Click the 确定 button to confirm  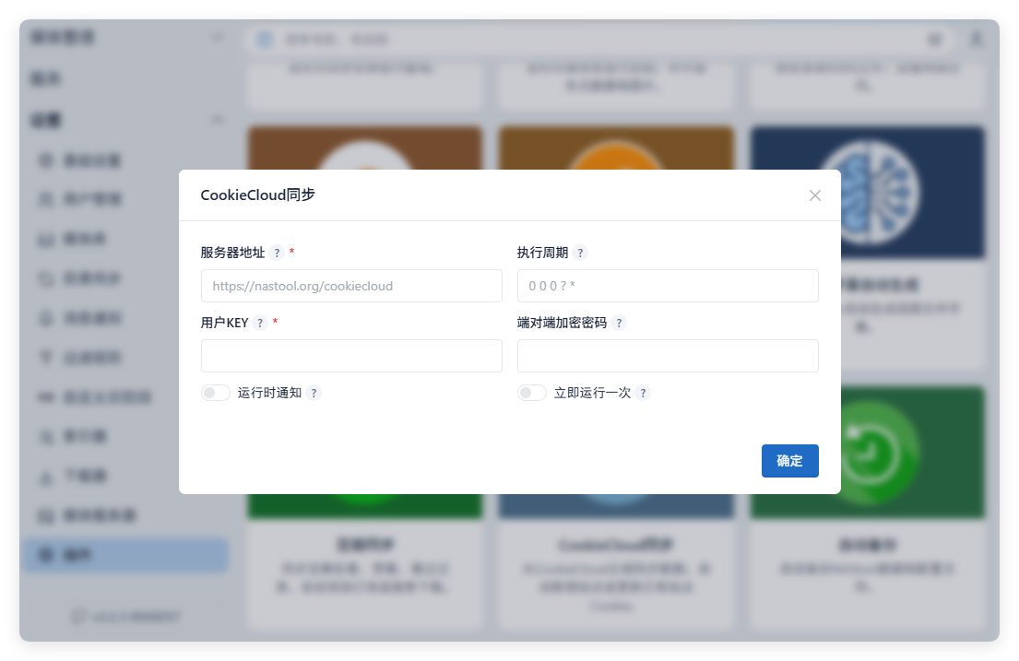789,461
